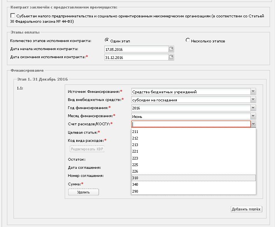Expand the Год финансирования dropdown arrow
Screen dimensions: 275x227
(x=253, y=108)
